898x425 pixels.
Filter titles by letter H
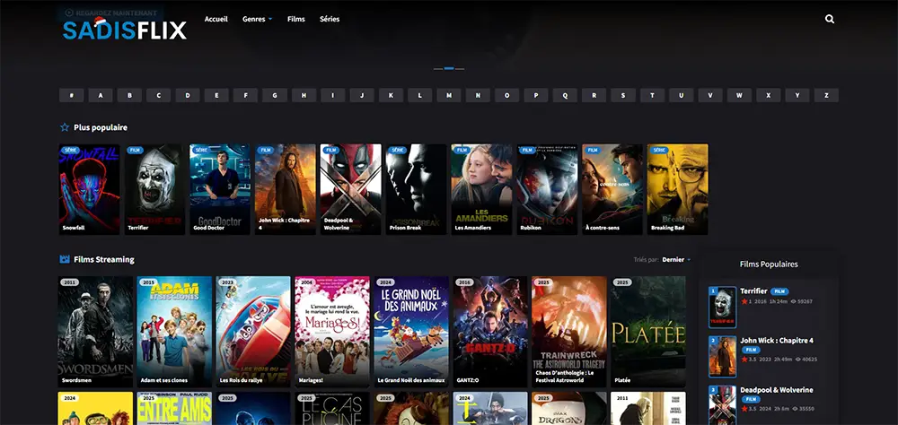pyautogui.click(x=304, y=96)
